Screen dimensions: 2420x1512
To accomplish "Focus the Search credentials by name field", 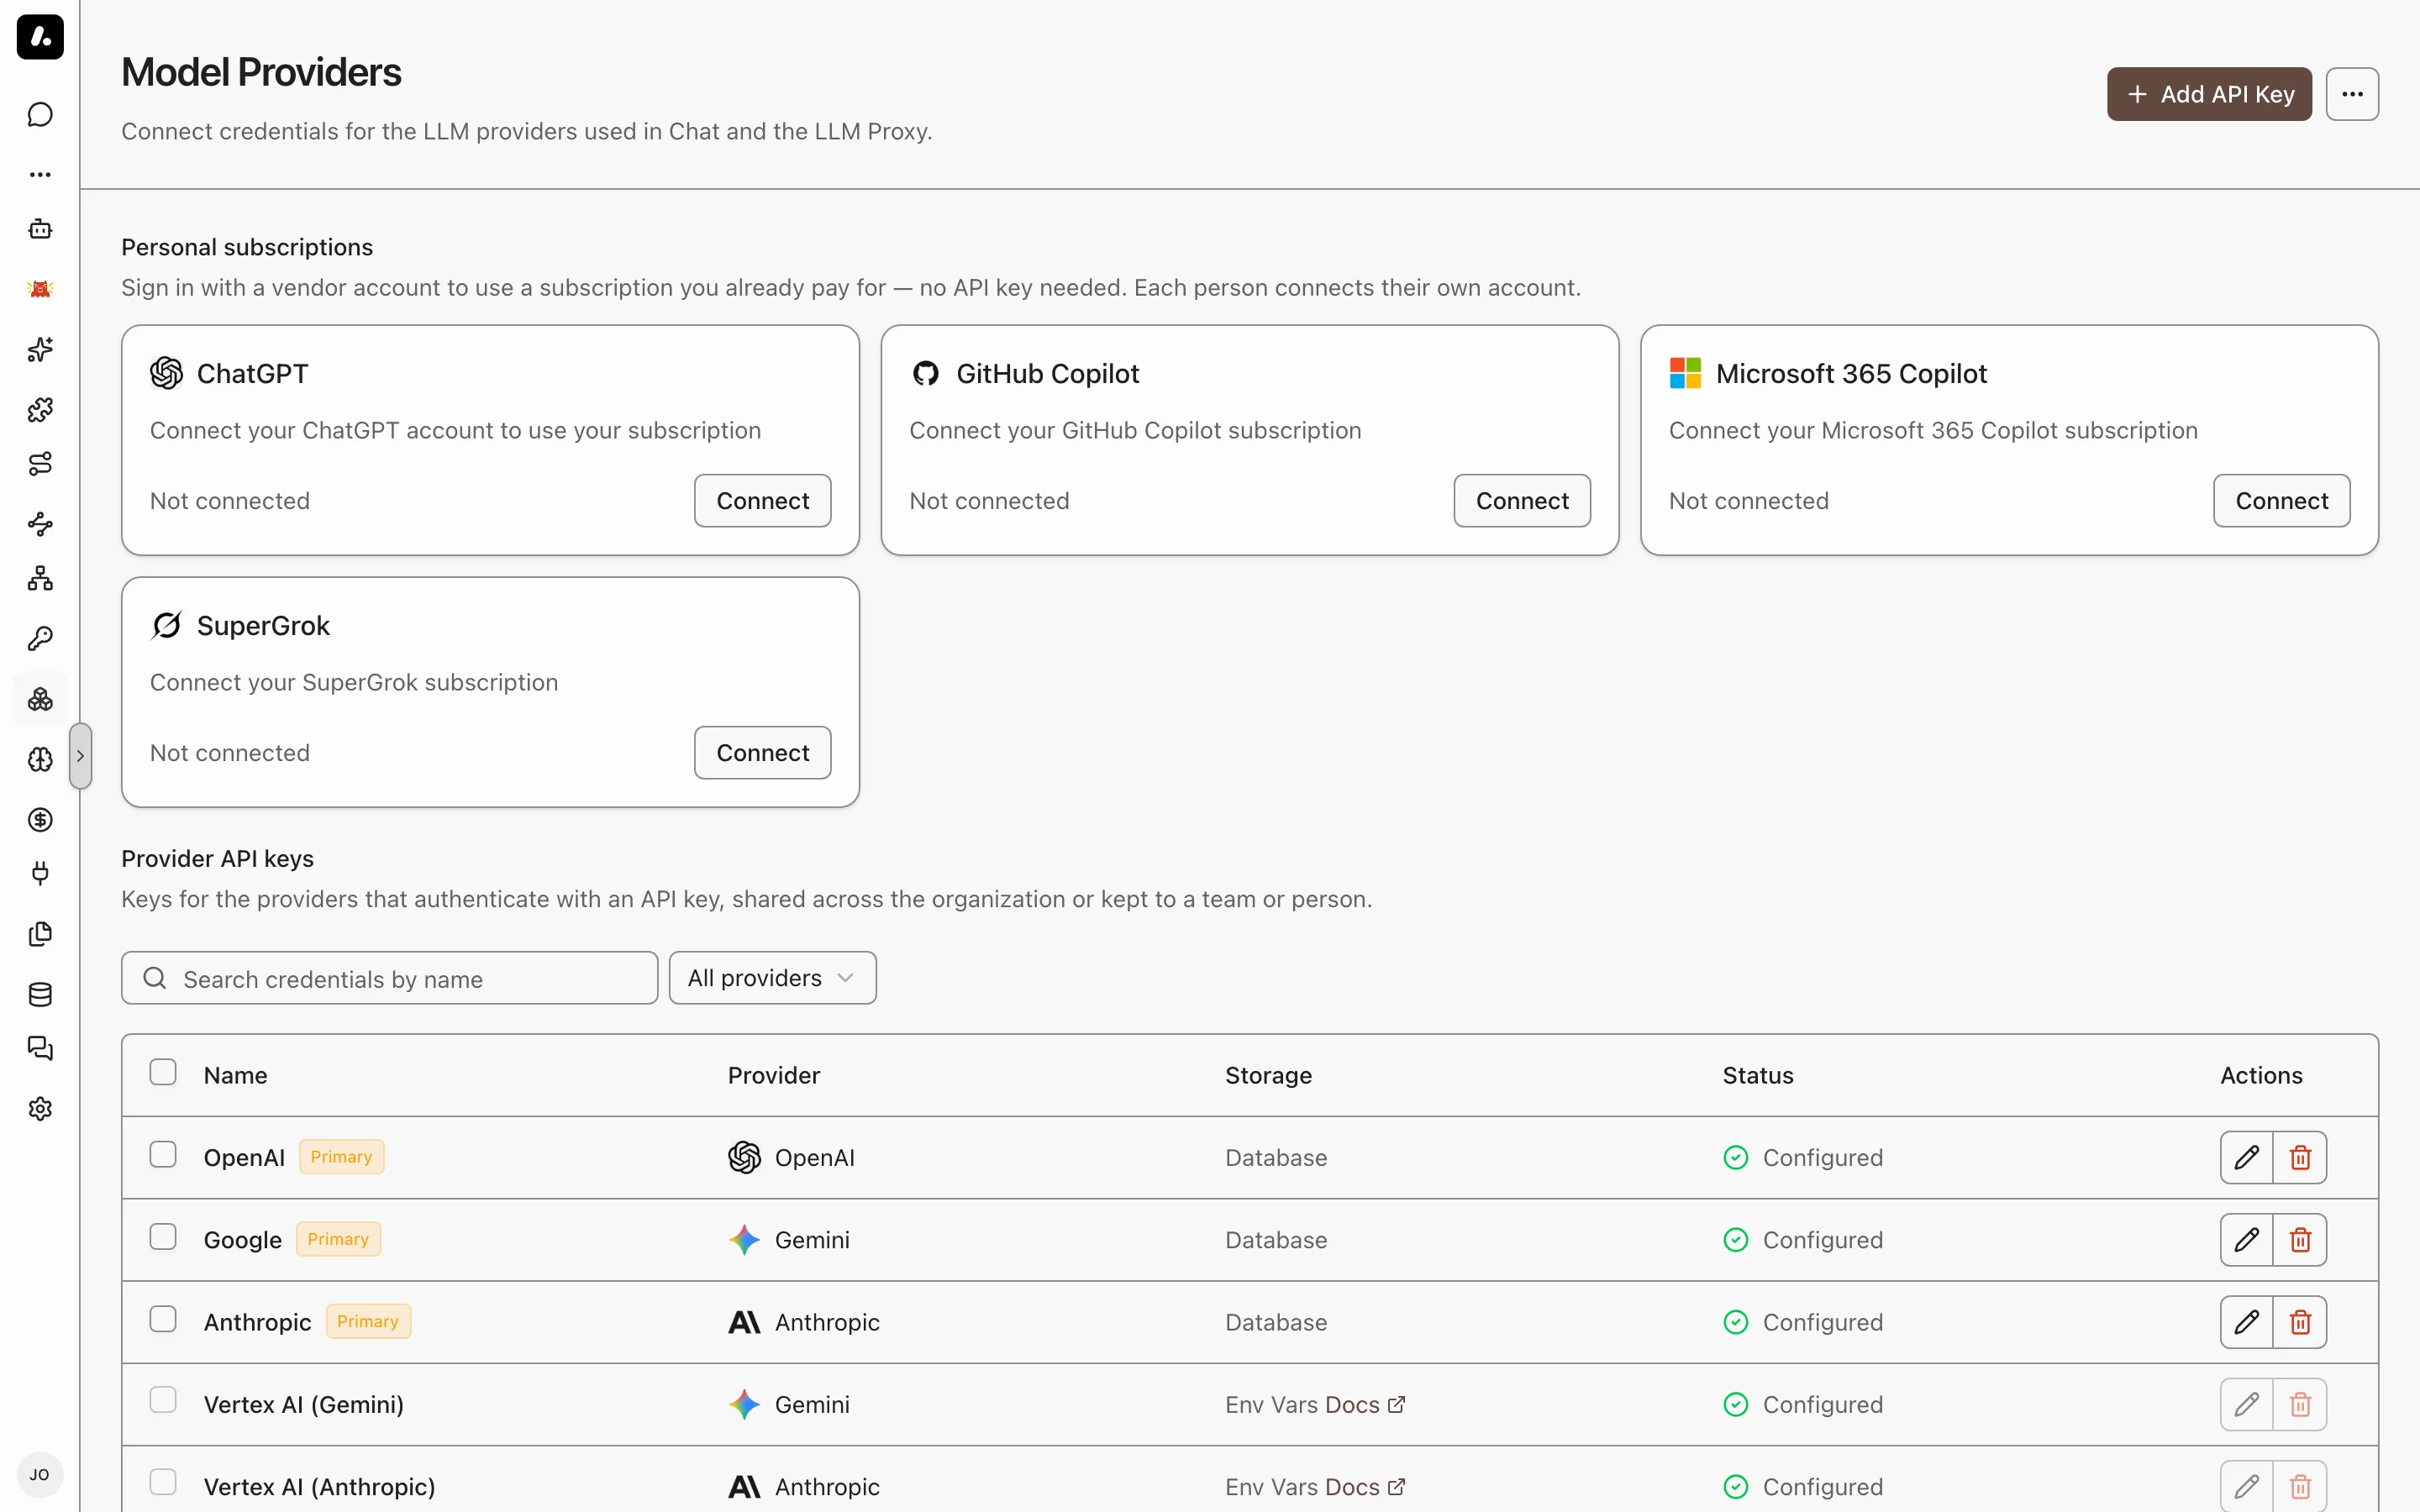I will pyautogui.click(x=390, y=978).
